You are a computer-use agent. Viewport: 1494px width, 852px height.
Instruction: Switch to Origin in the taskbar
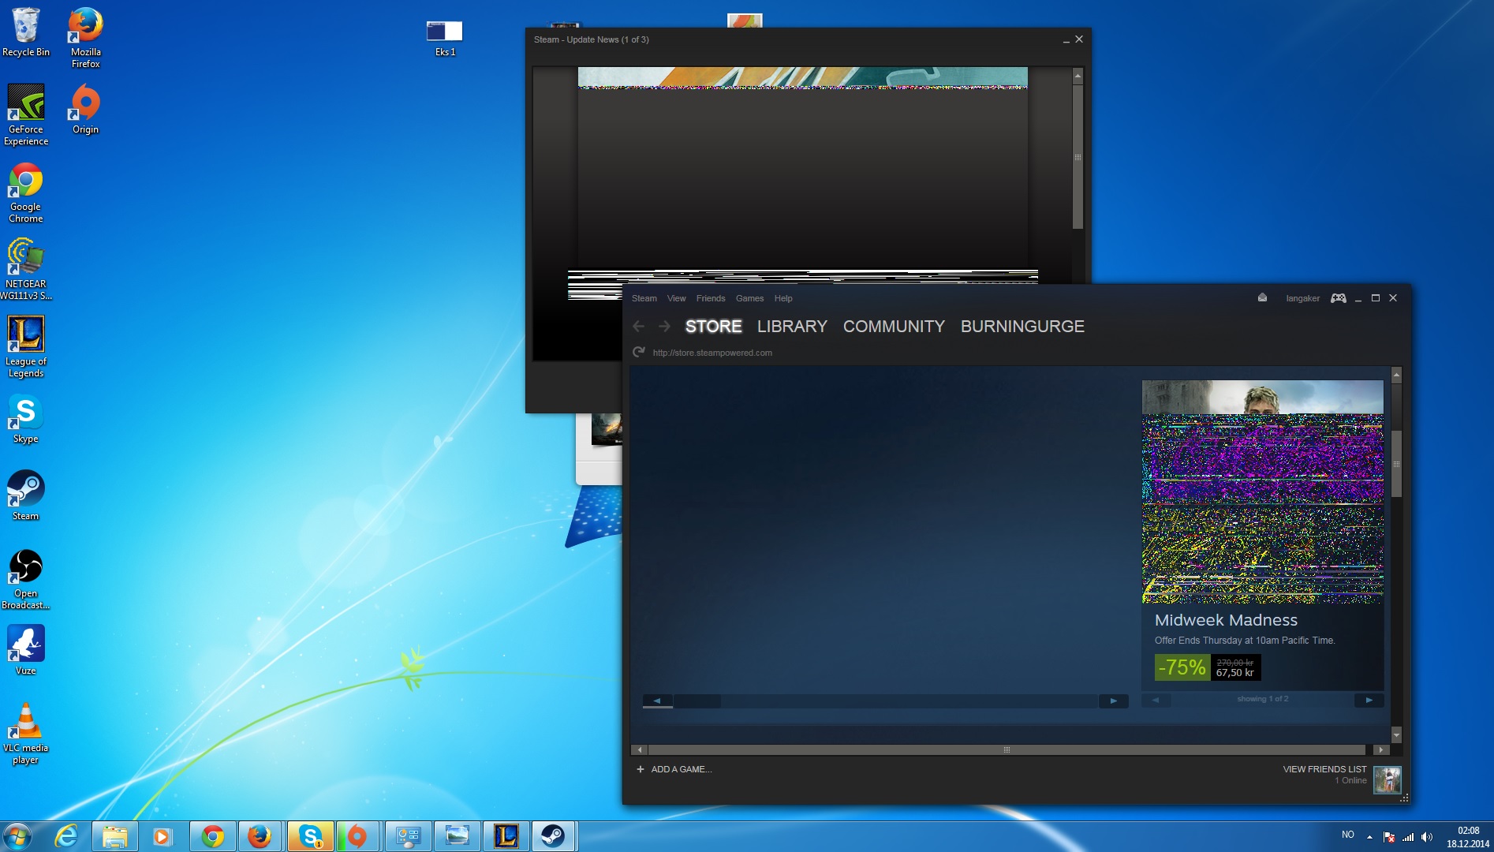pos(358,836)
